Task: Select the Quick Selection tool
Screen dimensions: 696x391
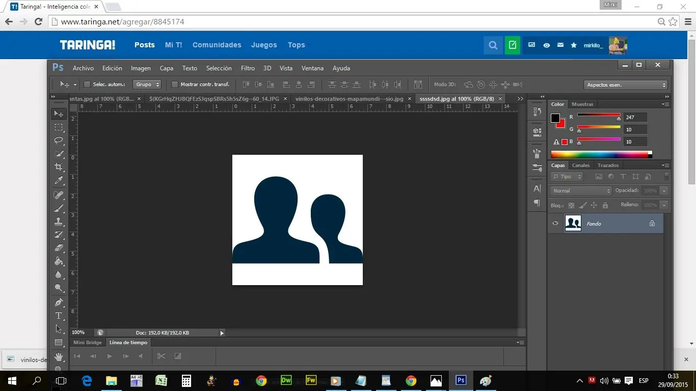Action: tap(59, 154)
